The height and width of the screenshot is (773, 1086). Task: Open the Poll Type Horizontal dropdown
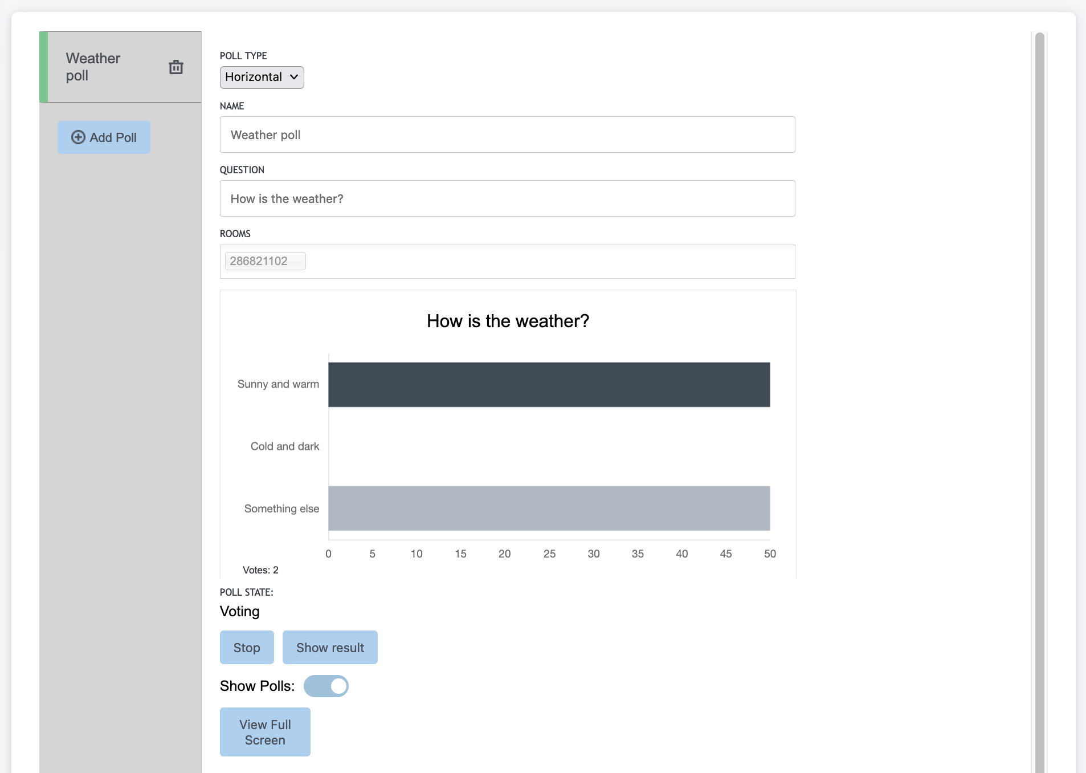262,78
